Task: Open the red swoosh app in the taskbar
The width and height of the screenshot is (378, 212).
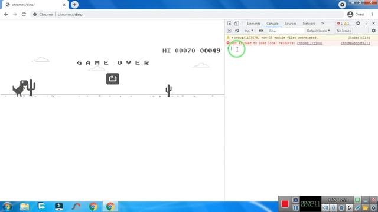Action: pyautogui.click(x=76, y=207)
